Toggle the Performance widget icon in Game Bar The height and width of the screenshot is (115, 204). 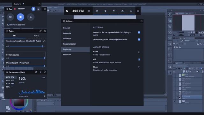[x=114, y=11]
